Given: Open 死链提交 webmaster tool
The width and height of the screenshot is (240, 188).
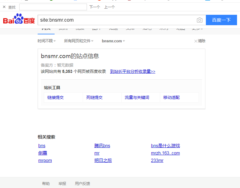Looking at the screenshot, I should (x=94, y=97).
